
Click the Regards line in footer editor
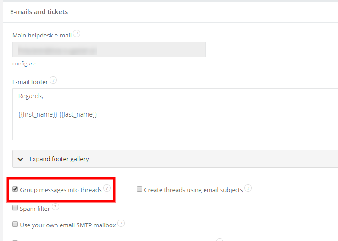pyautogui.click(x=31, y=96)
